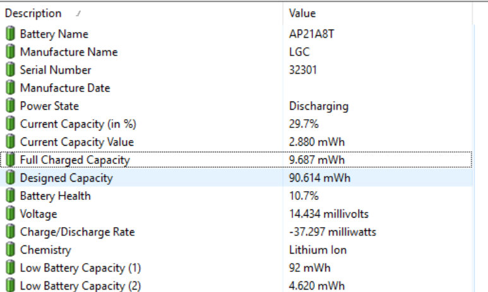488x292 pixels.
Task: Click the 32301 serial number value
Action: (303, 70)
